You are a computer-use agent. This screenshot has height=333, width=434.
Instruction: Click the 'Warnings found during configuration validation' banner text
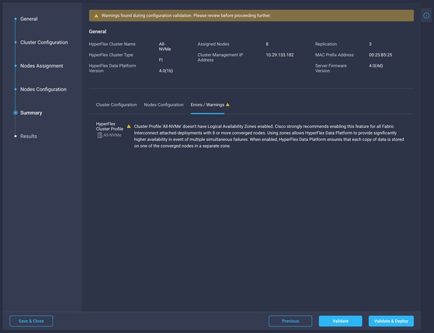point(186,16)
